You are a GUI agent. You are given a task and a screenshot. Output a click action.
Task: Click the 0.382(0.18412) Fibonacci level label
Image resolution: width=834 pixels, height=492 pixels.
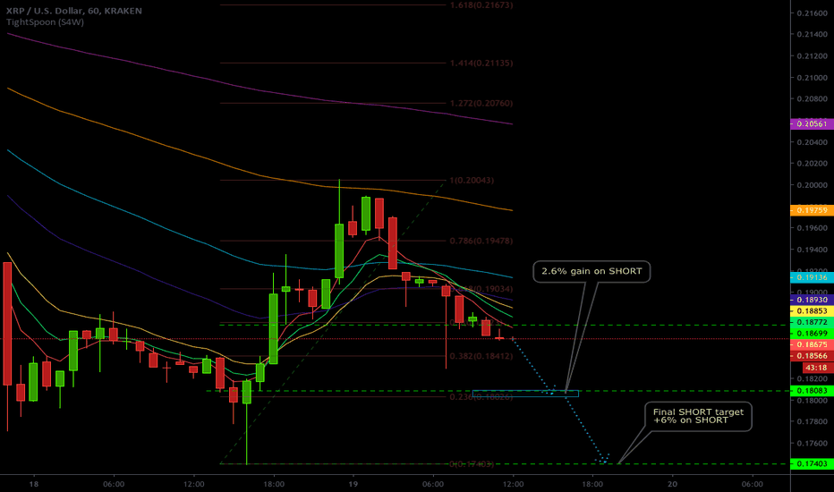click(x=481, y=356)
